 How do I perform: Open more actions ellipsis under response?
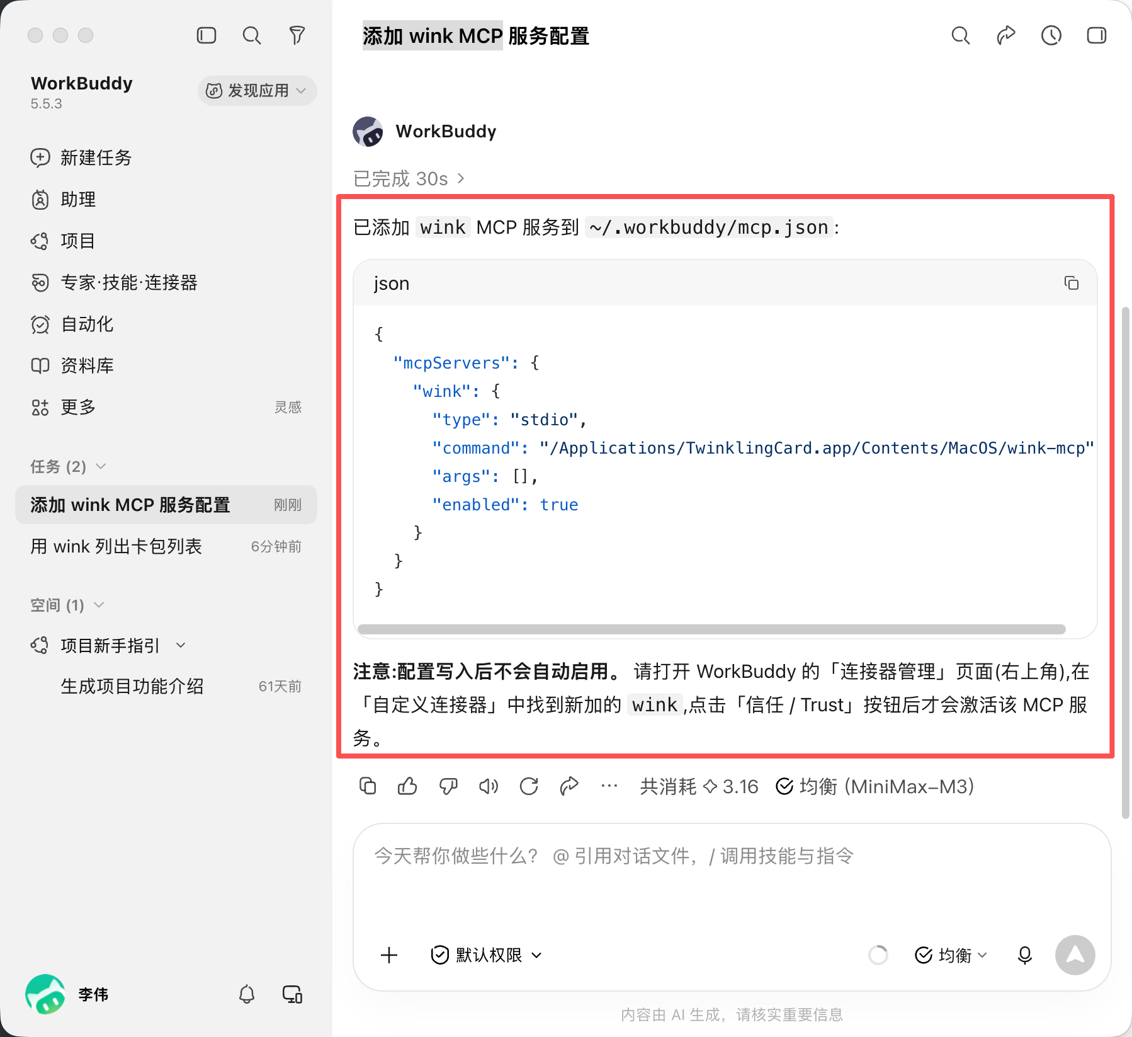(609, 786)
